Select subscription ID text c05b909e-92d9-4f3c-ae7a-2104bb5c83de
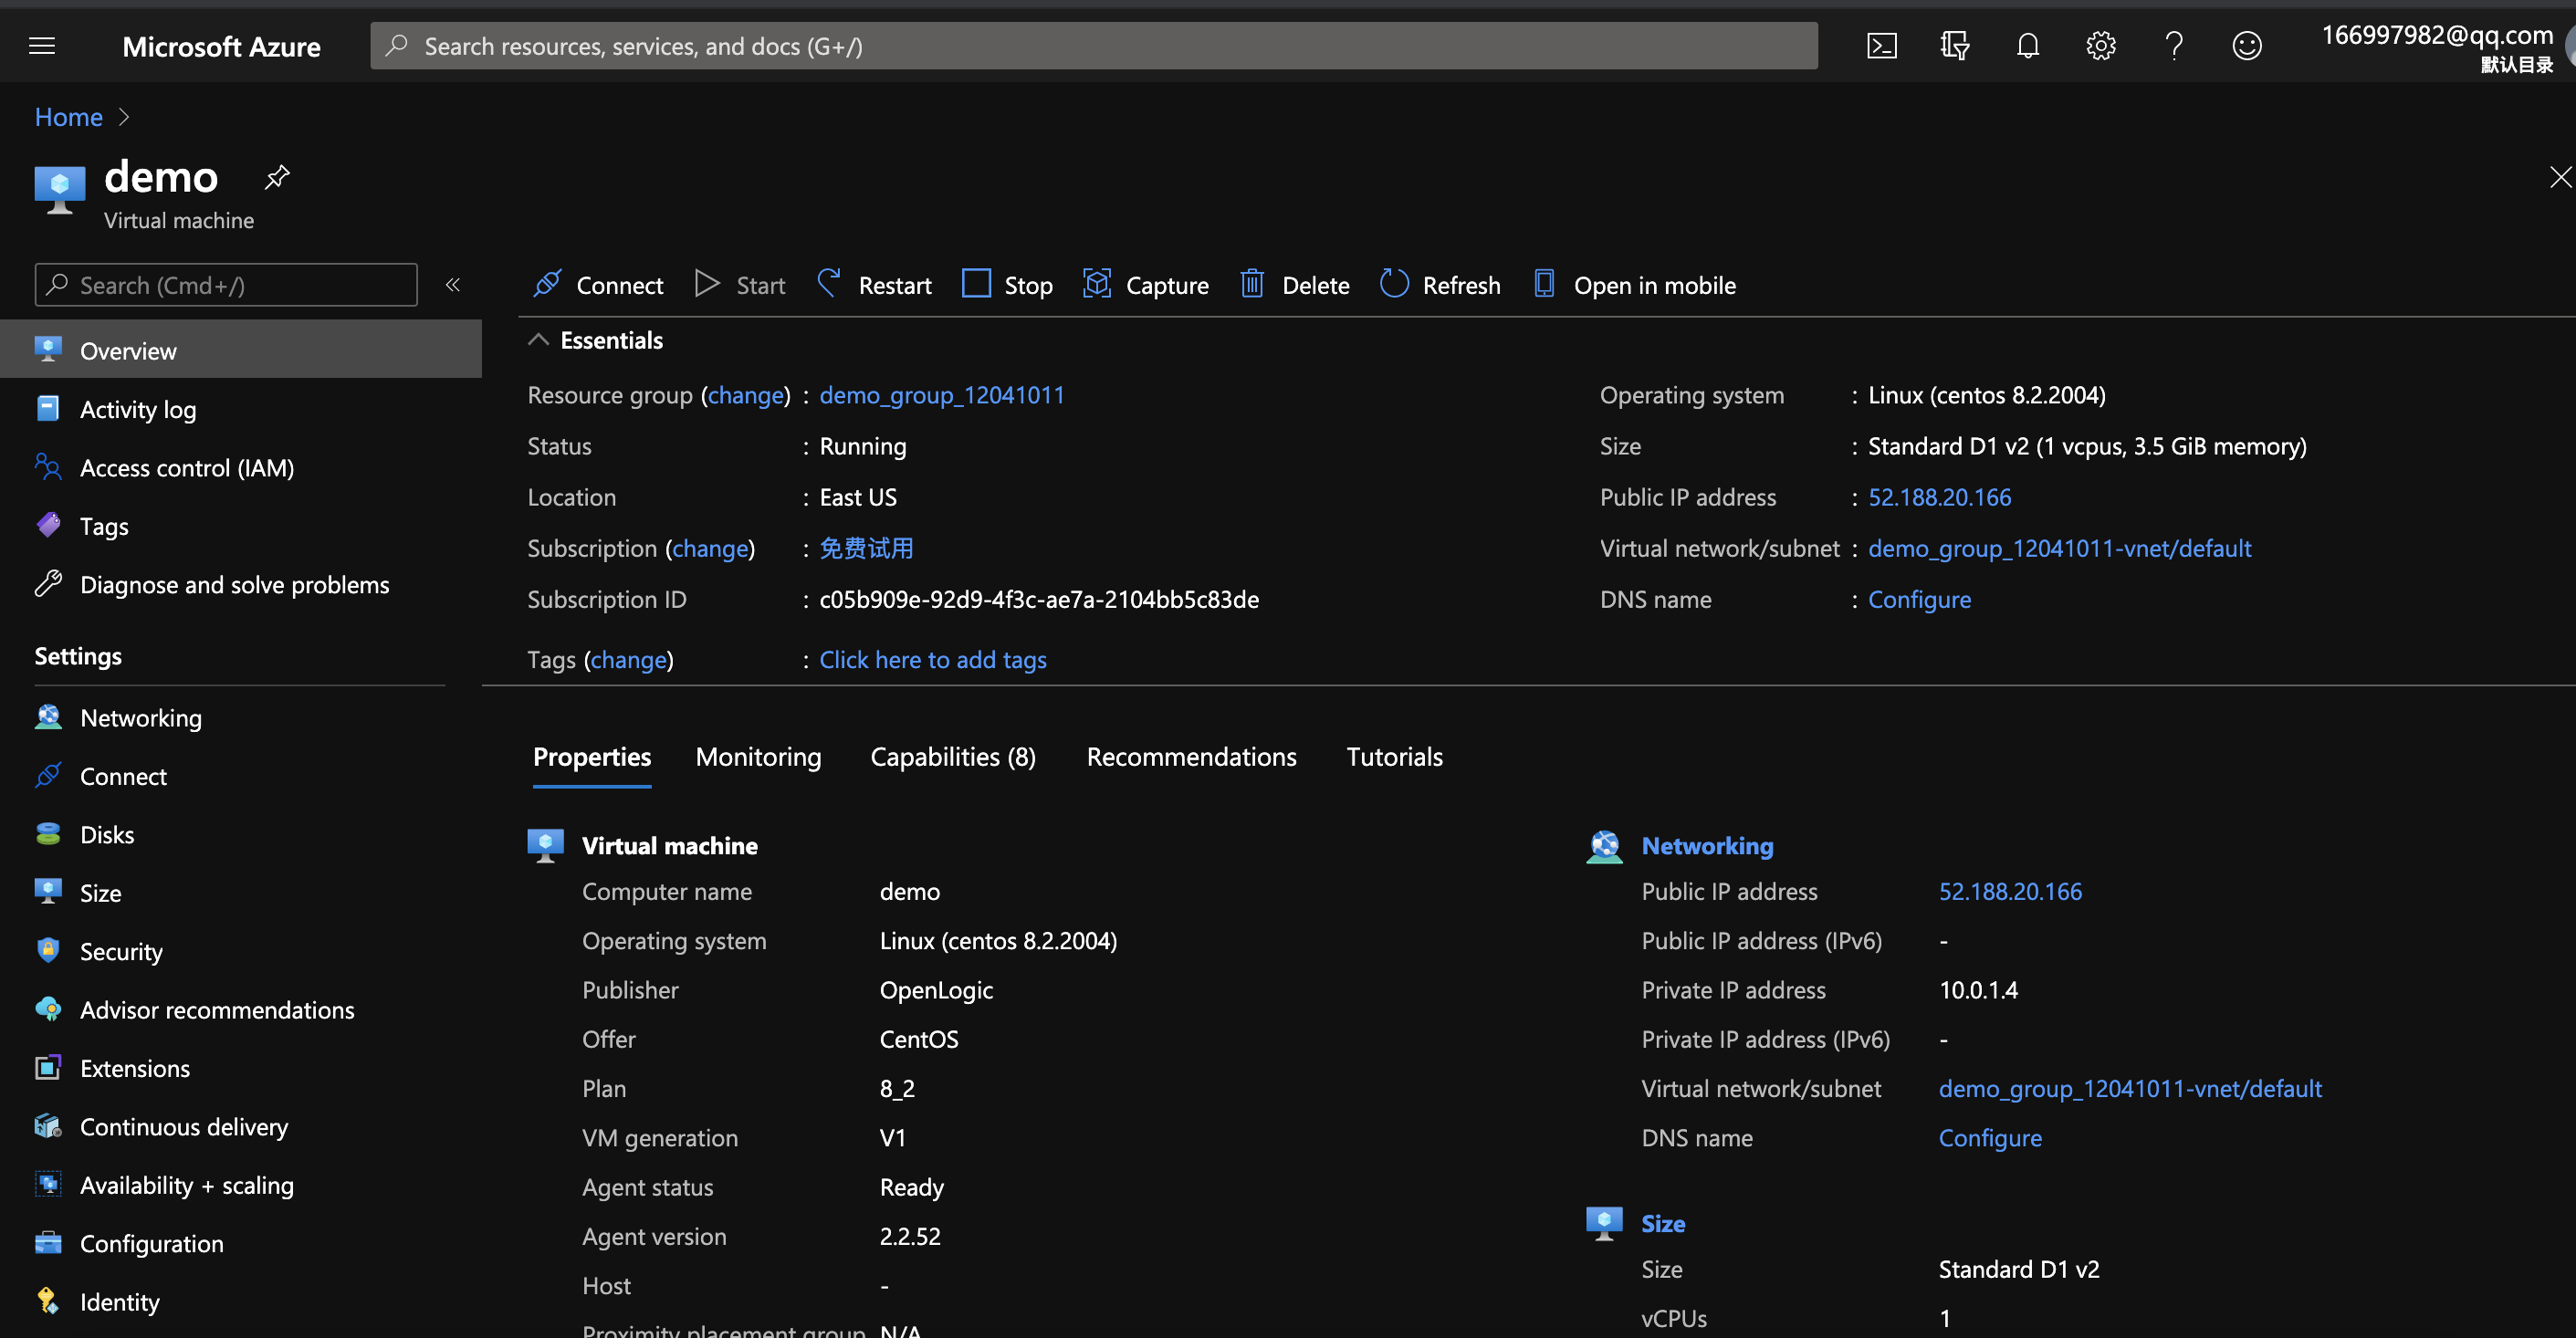 pyautogui.click(x=1039, y=599)
